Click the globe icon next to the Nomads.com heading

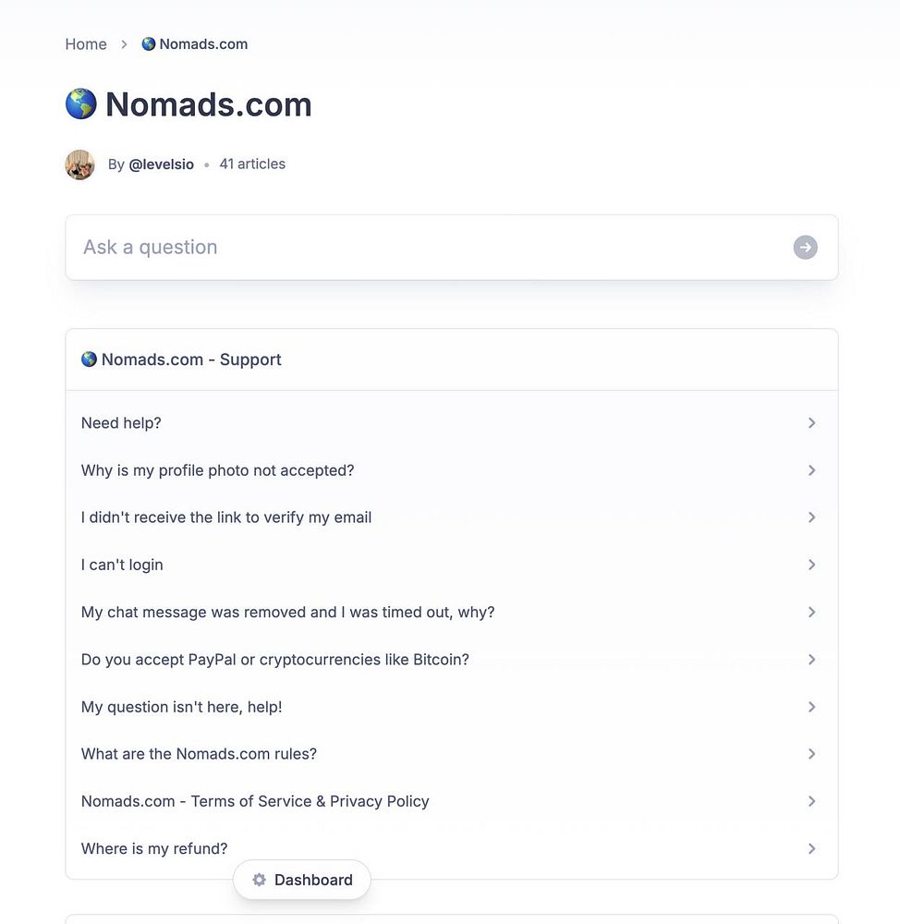81,104
